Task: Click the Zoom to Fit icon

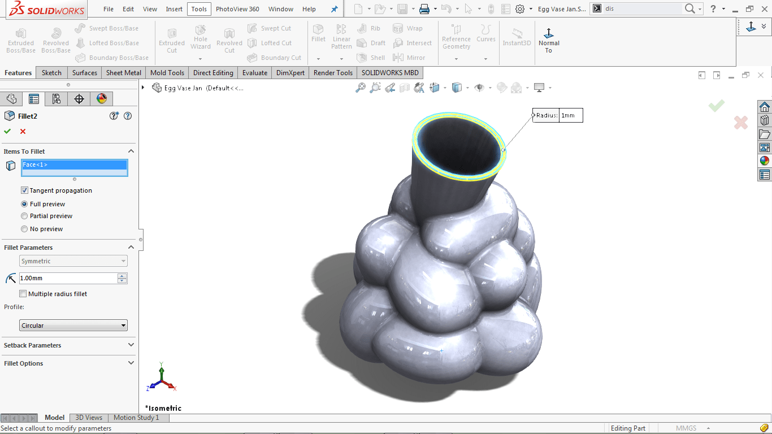Action: coord(361,88)
